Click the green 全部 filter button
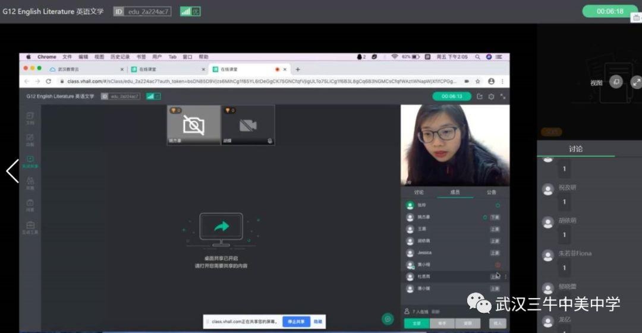This screenshot has width=642, height=333. point(416,323)
